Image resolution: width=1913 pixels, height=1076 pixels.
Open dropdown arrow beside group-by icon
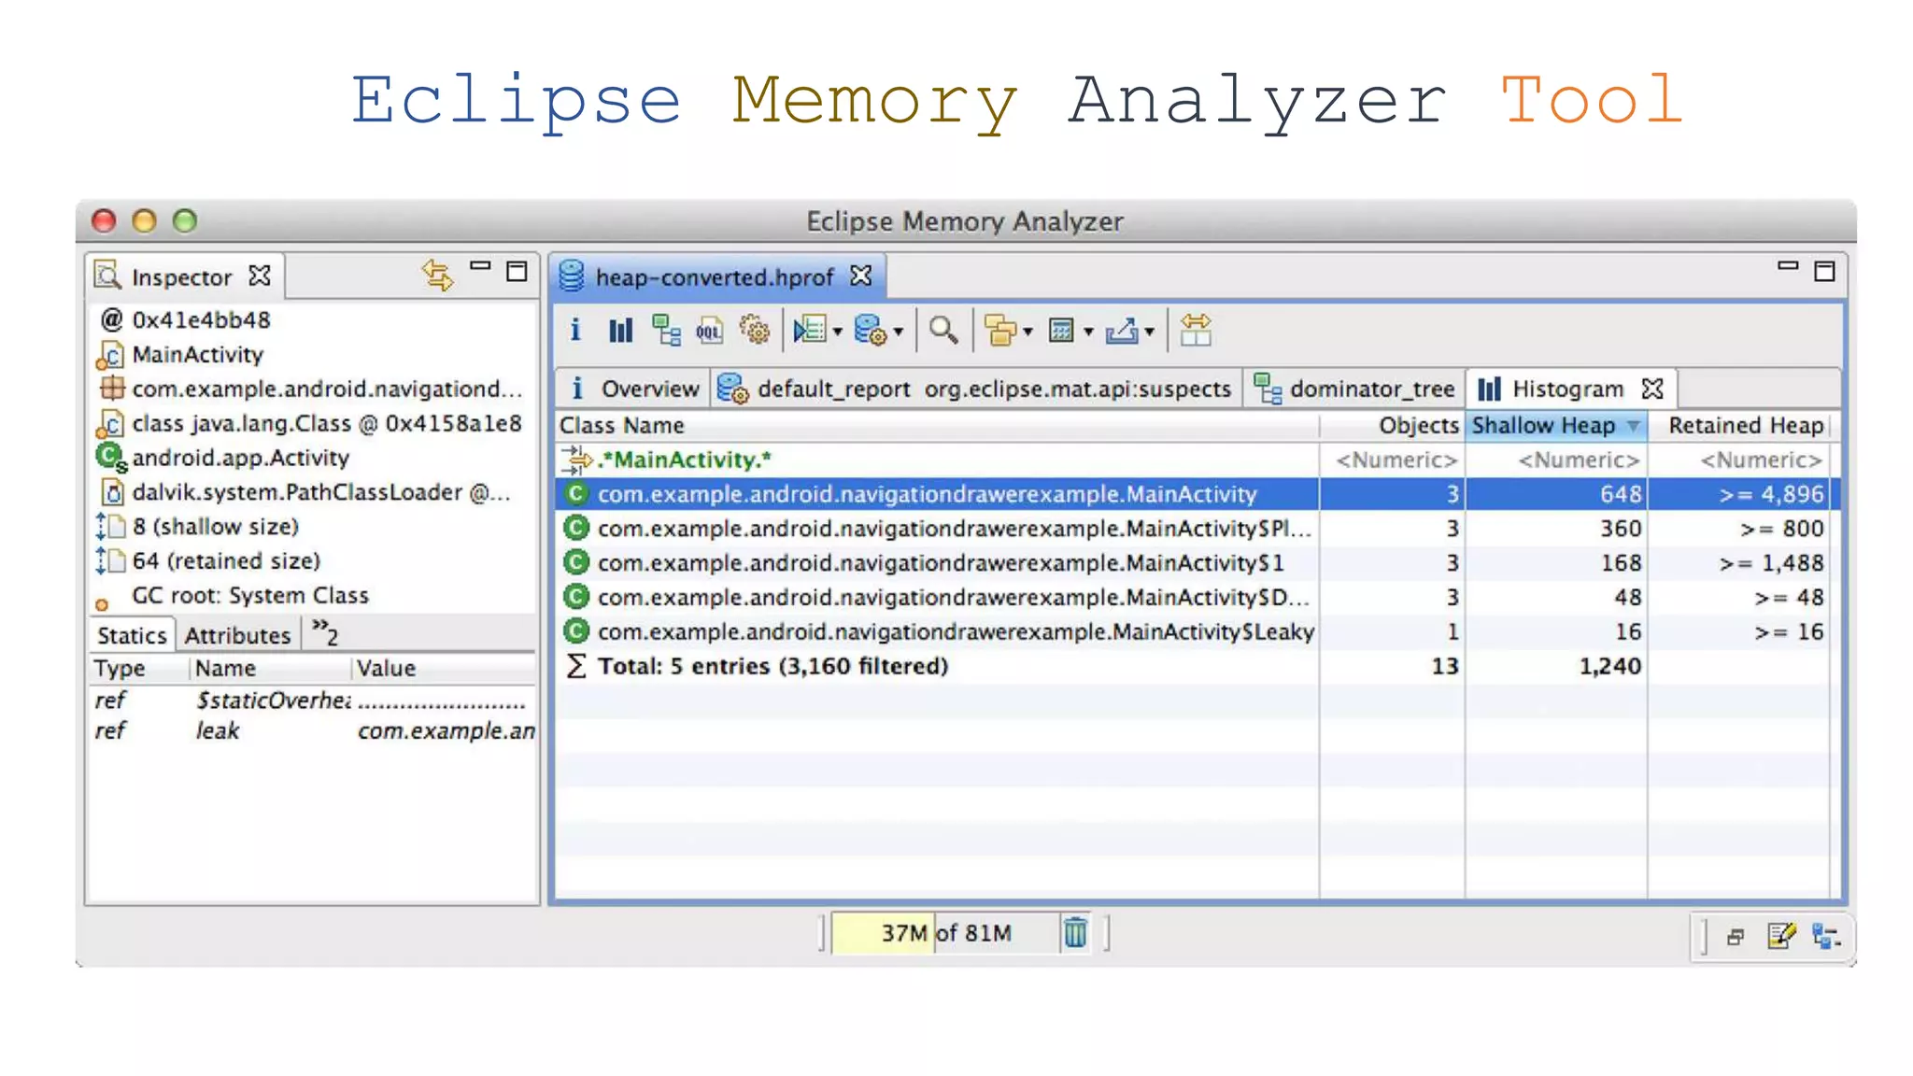(x=1027, y=332)
